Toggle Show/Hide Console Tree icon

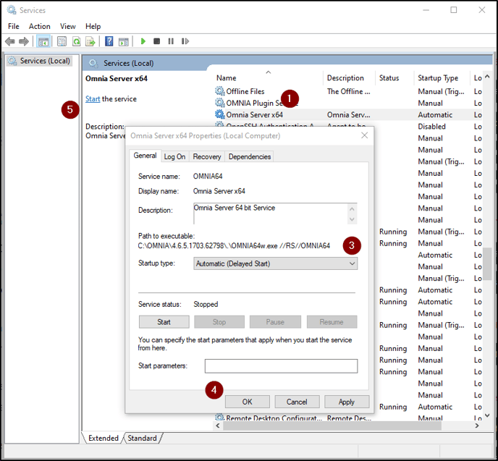43,41
